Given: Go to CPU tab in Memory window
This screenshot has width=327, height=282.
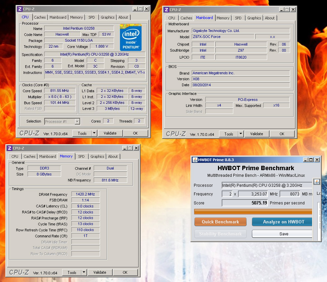Looking at the screenshot, I should 15,156.
